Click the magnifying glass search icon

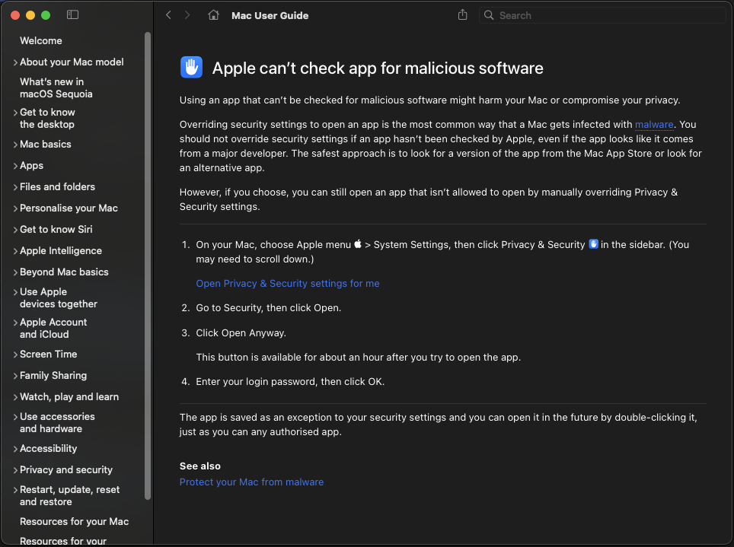coord(490,15)
